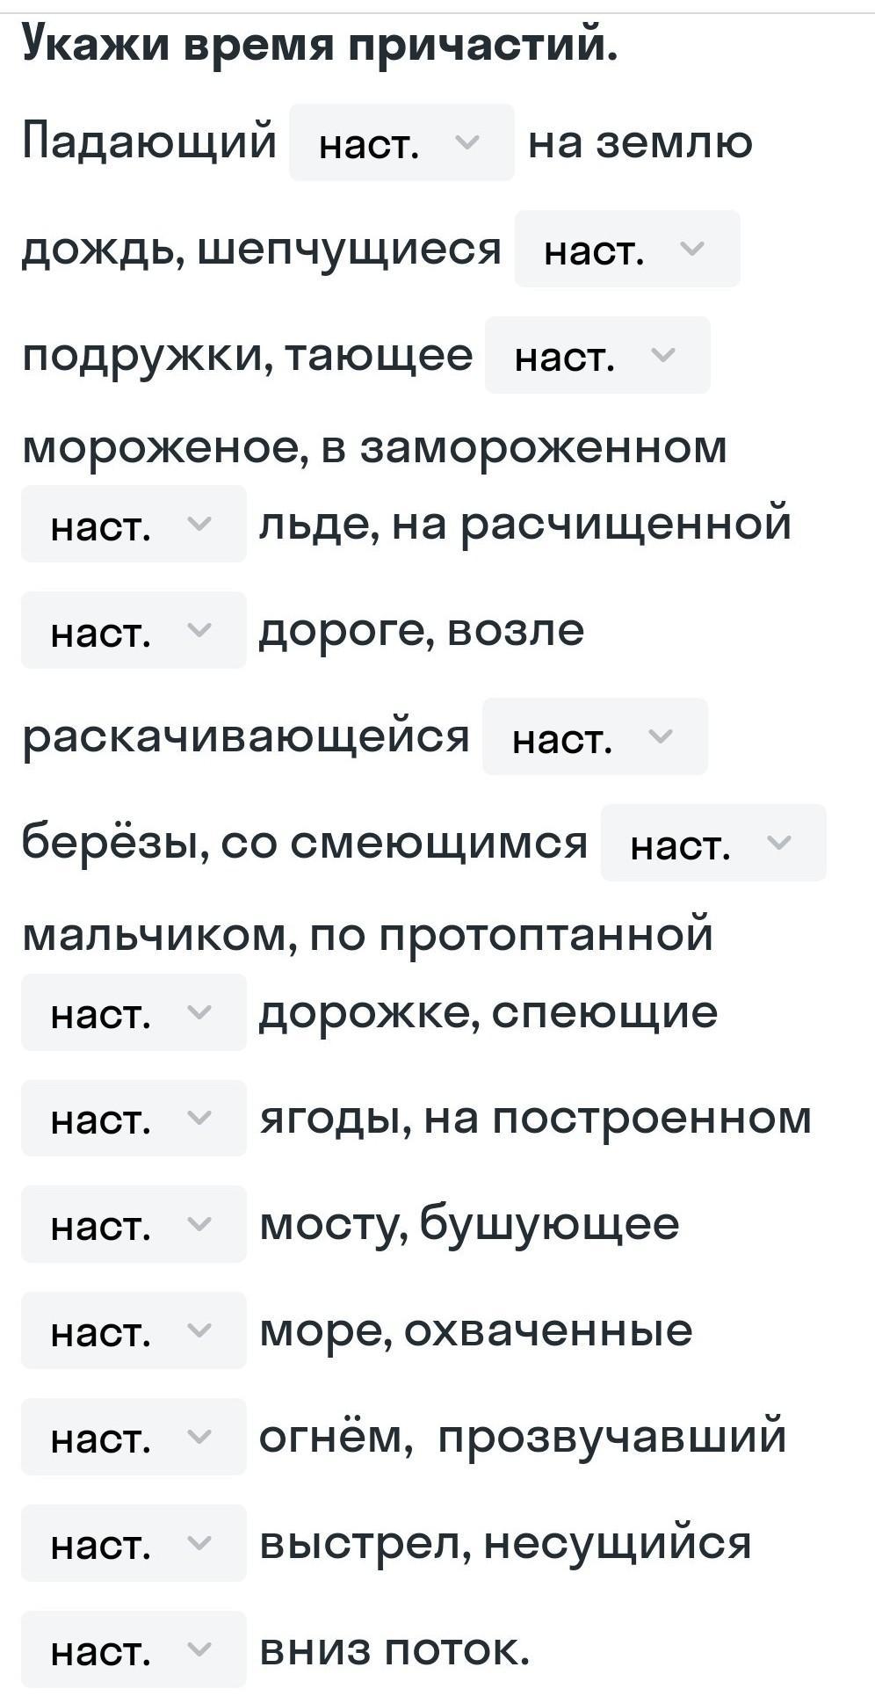Expand the dropdown before «дорожке, спеющие»

(134, 1013)
